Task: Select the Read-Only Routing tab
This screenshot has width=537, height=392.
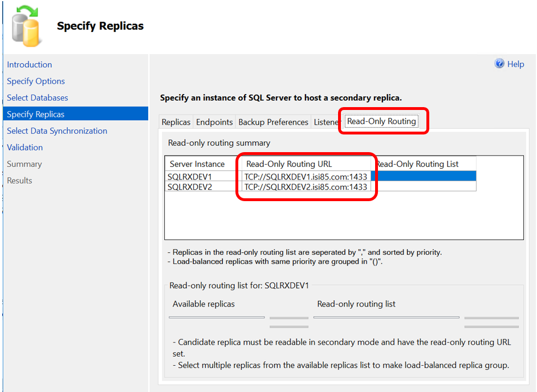Action: (x=381, y=121)
